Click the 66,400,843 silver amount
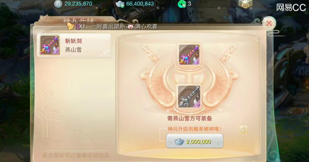The width and height of the screenshot is (309, 162). pos(140,4)
